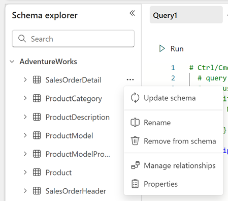Click the Schema explorer heading
The image size is (228, 201).
tap(45, 15)
